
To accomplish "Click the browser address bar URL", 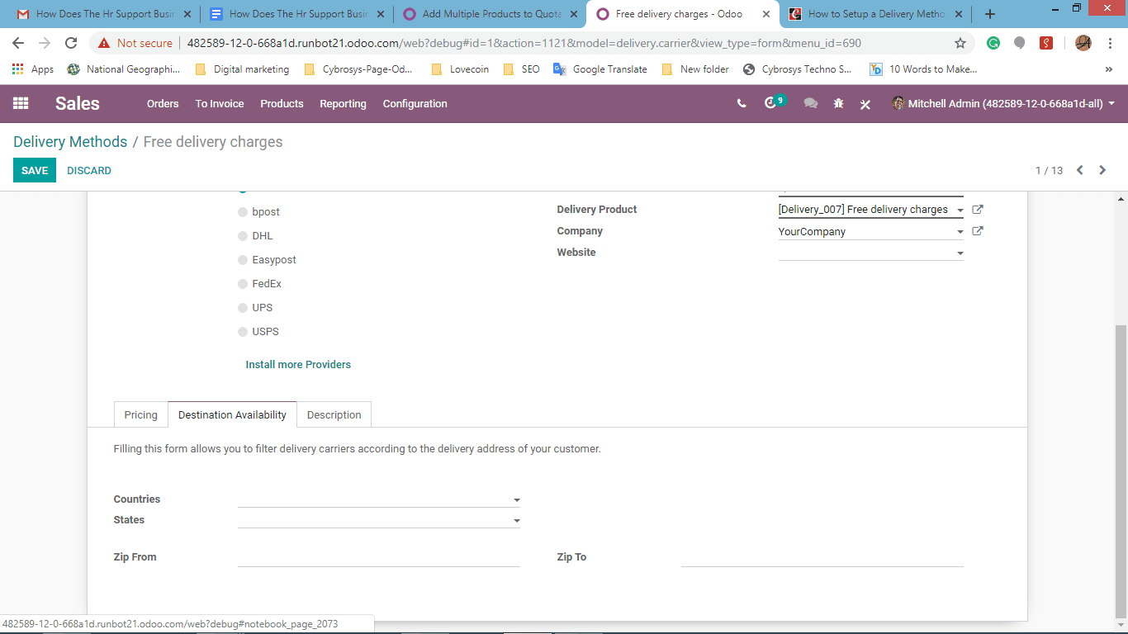I will [x=525, y=43].
